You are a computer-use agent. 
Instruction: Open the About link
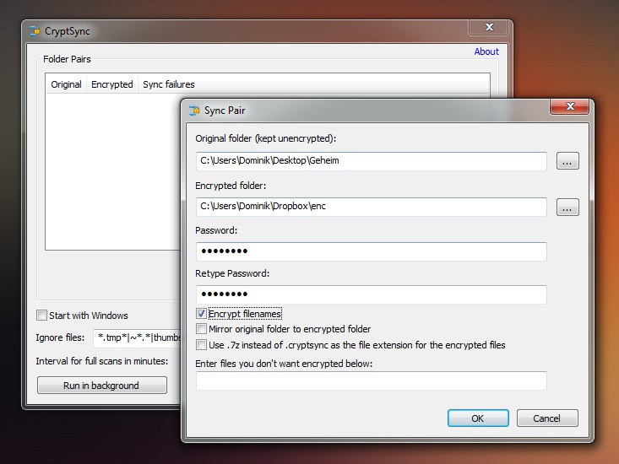486,51
